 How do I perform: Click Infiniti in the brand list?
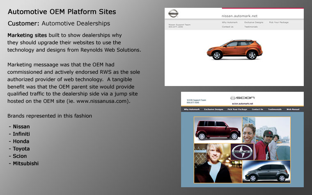tap(21, 134)
